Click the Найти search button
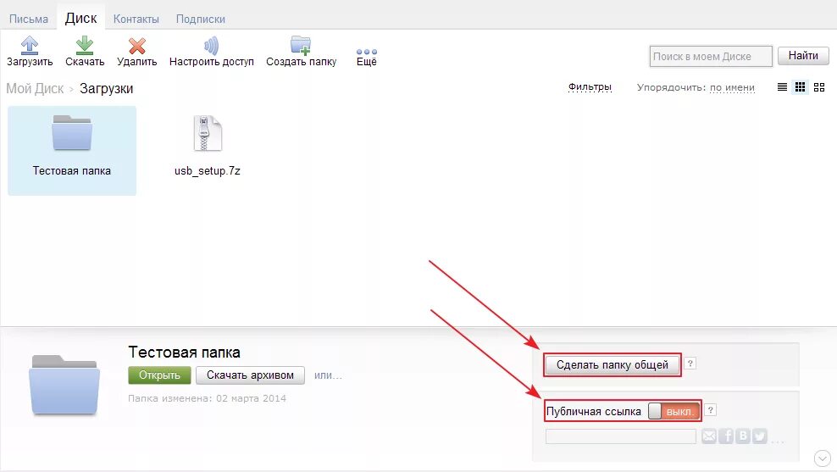 803,56
